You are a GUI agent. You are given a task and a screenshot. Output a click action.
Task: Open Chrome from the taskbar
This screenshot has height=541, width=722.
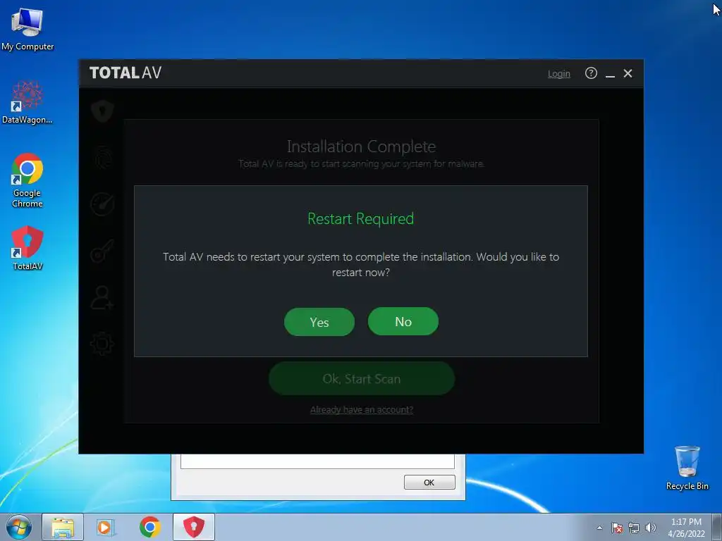[149, 527]
